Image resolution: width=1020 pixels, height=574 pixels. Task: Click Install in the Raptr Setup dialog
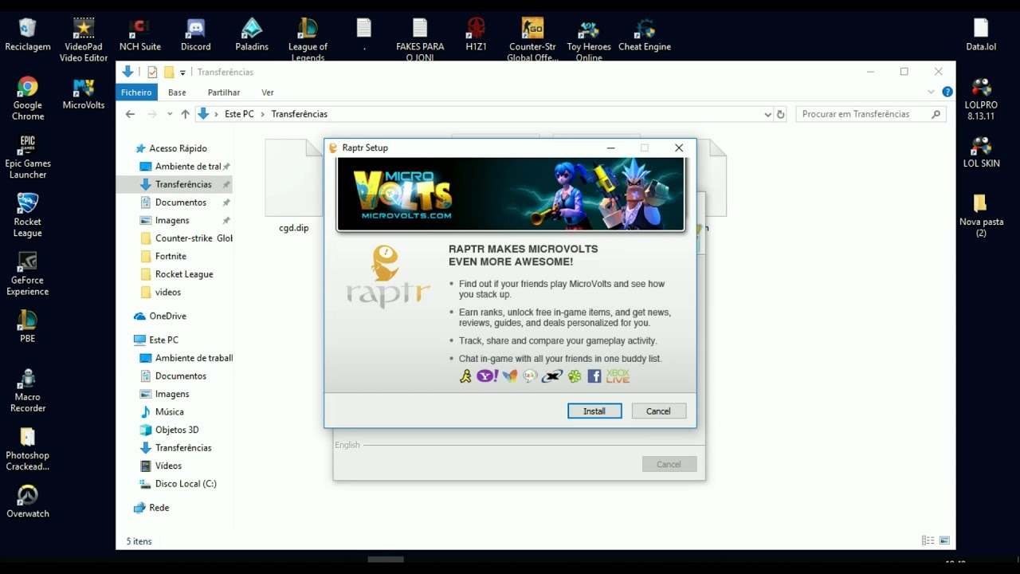pos(594,411)
